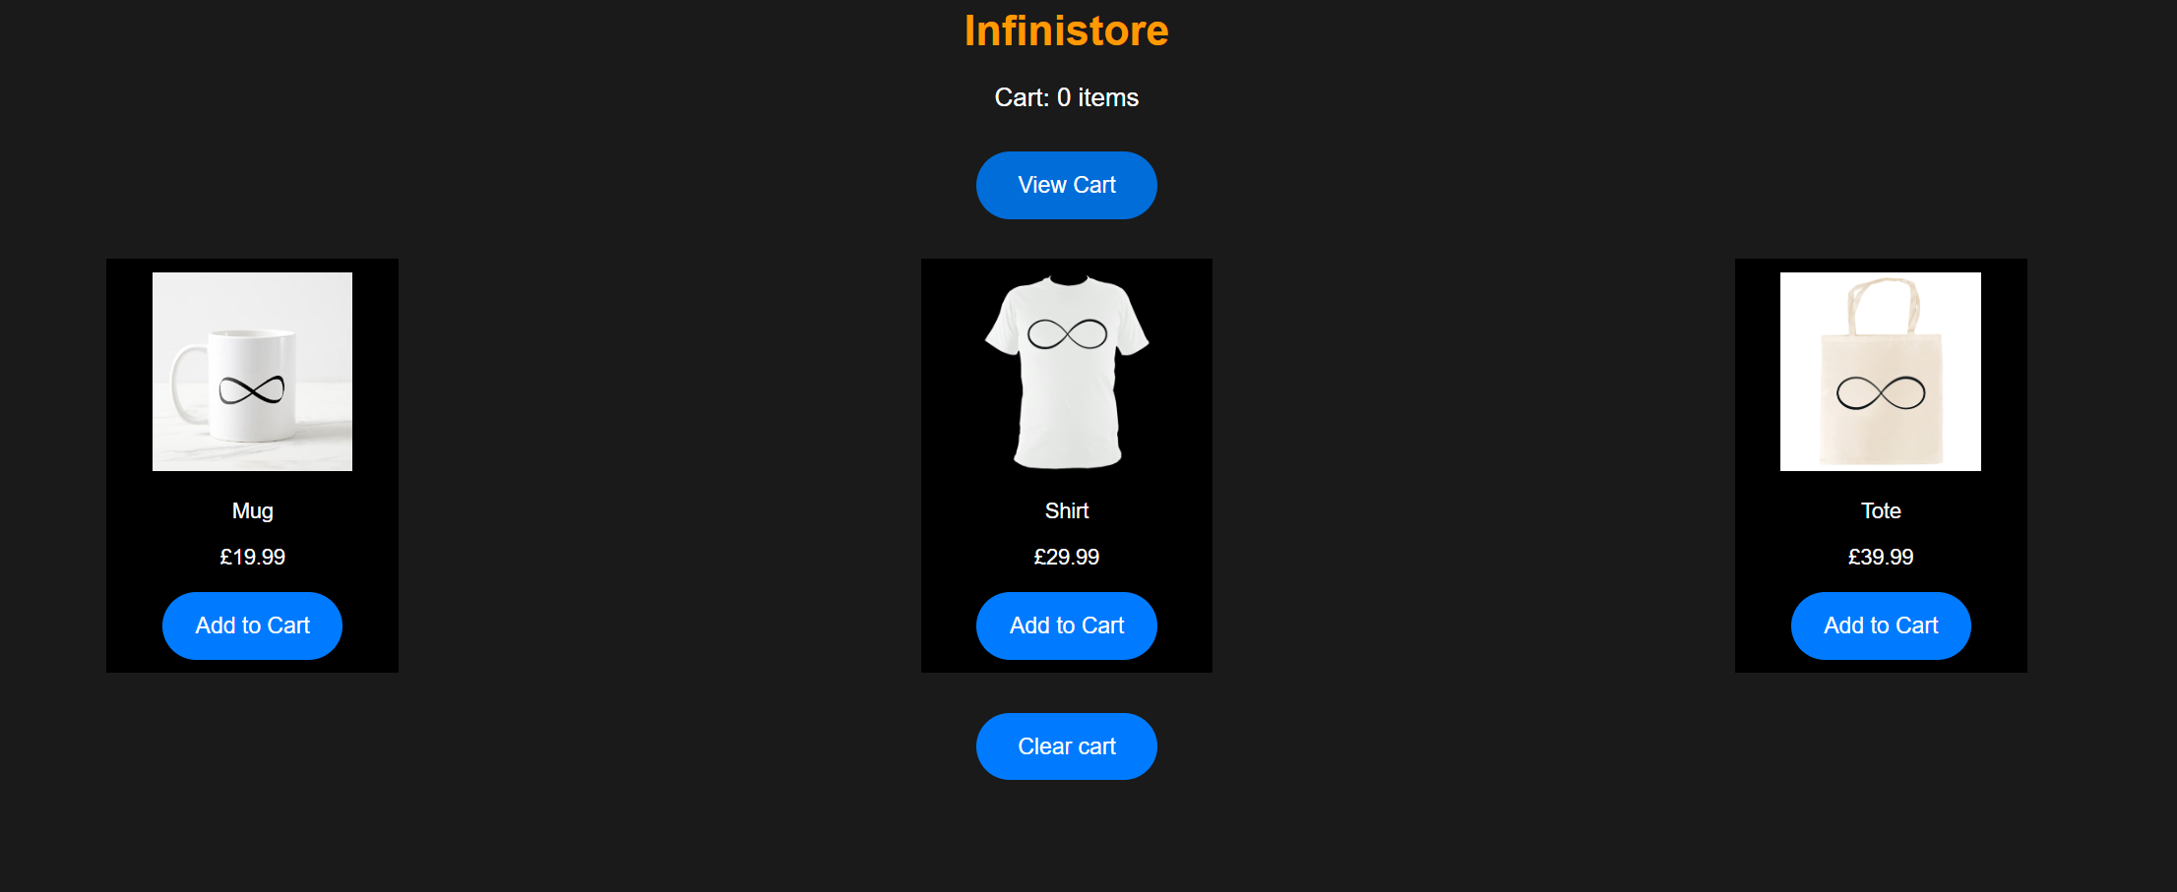Add the Shirt to the cart
The width and height of the screenshot is (2177, 892).
pyautogui.click(x=1067, y=625)
